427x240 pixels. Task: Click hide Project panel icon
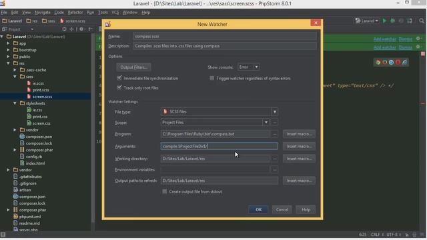(x=90, y=29)
